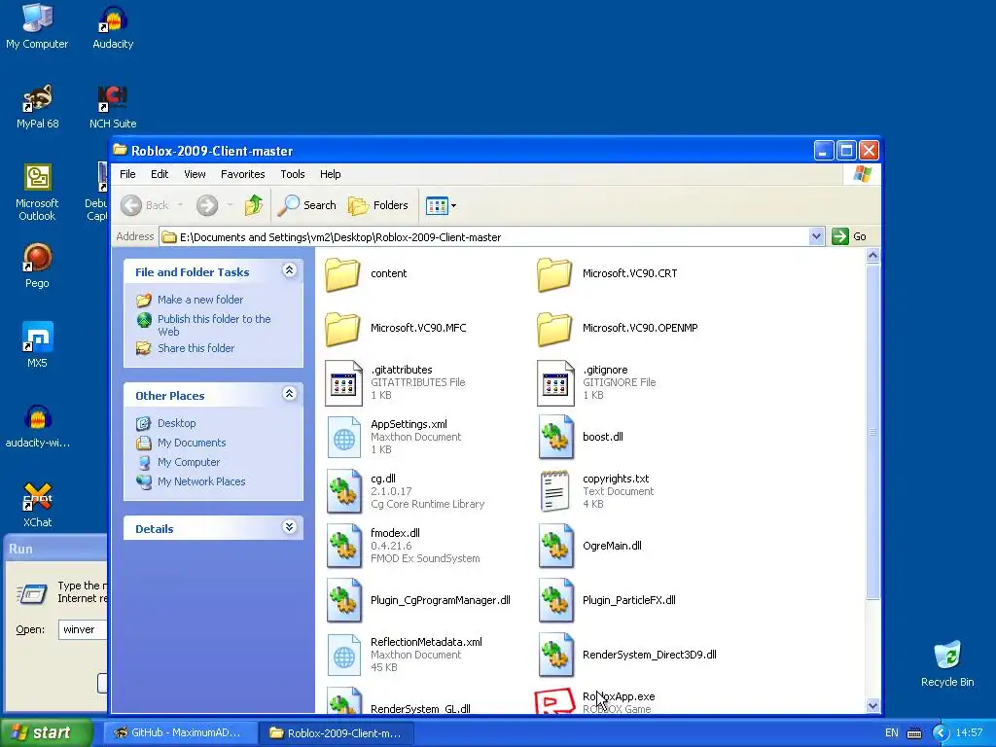
Task: Click the Forward arrow toolbar button
Action: coord(207,205)
